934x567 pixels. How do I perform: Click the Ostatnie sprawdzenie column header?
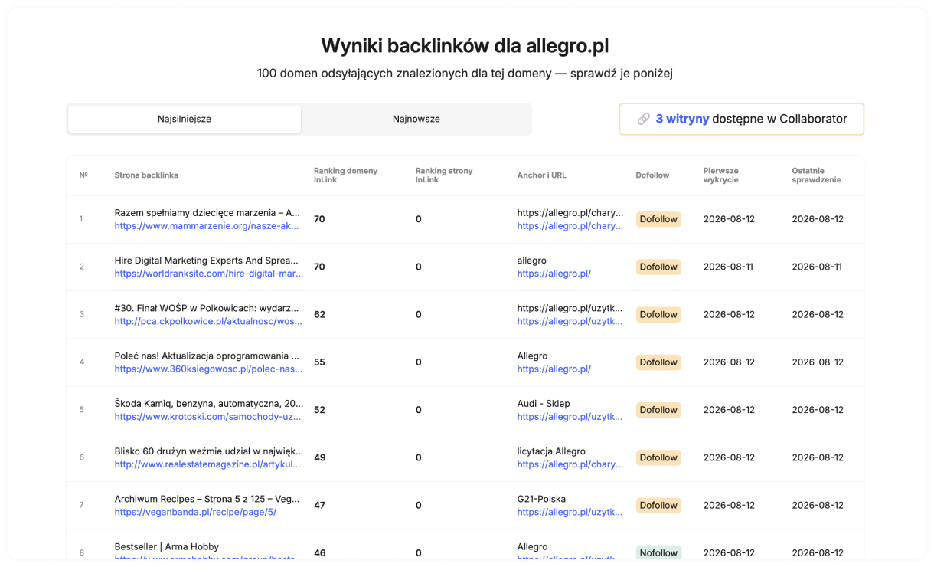pyautogui.click(x=817, y=175)
